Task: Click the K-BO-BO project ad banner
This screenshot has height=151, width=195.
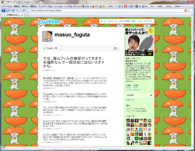Action: (139, 42)
